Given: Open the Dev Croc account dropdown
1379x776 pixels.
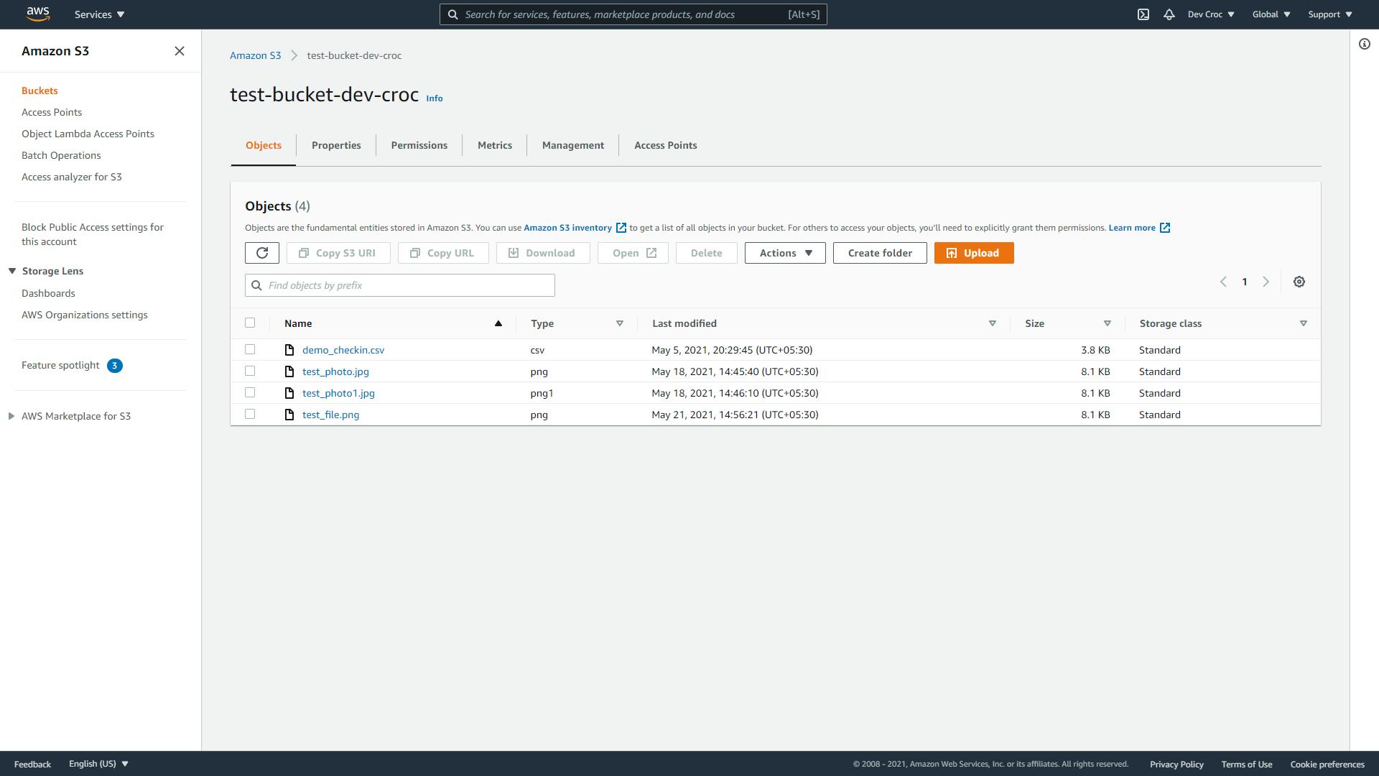Looking at the screenshot, I should (x=1211, y=14).
